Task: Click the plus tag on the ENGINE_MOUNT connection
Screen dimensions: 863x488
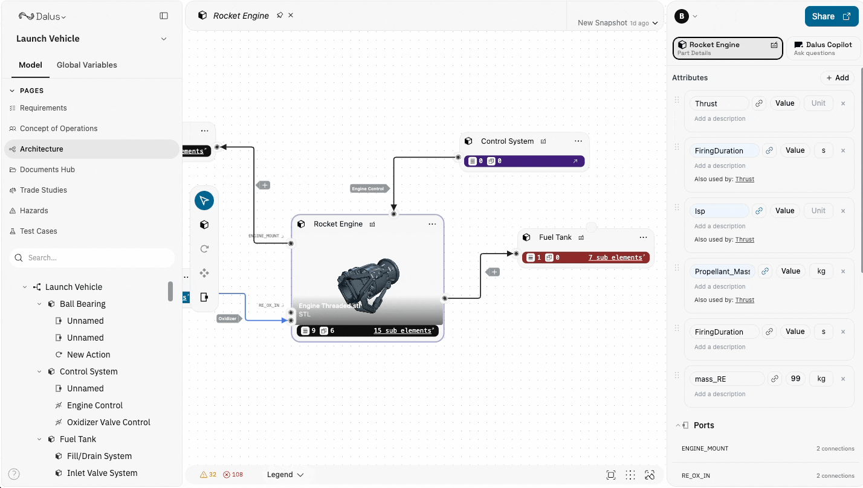Action: point(264,185)
